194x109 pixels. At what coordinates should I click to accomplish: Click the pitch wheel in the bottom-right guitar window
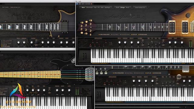point(99,95)
